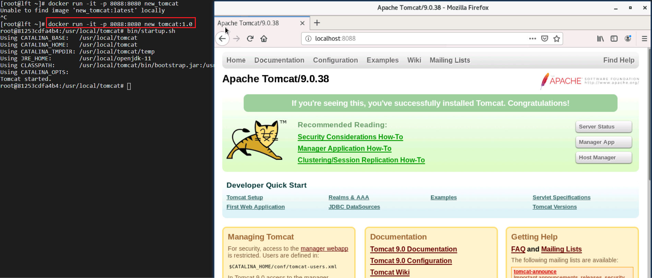This screenshot has height=278, width=652.
Task: Open manager webapp link
Action: tap(324, 249)
